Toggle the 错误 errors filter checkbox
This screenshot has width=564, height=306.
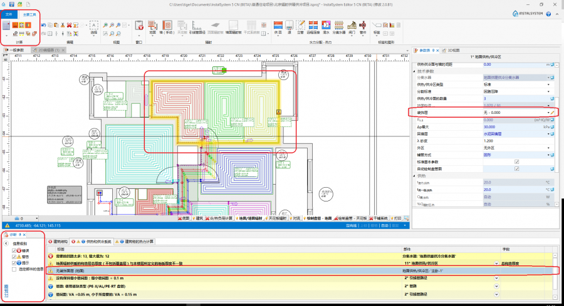[x=15, y=250]
